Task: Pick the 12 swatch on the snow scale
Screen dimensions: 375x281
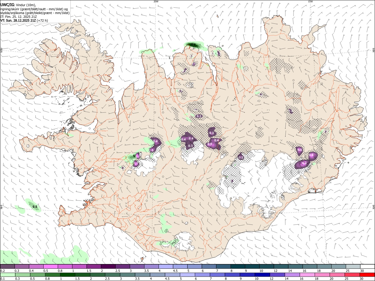Action: pos(281,266)
